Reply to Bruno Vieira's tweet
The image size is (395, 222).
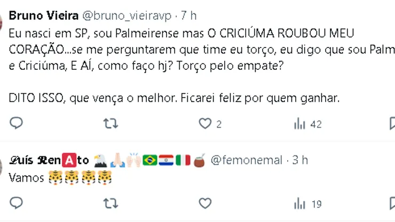pyautogui.click(x=17, y=124)
